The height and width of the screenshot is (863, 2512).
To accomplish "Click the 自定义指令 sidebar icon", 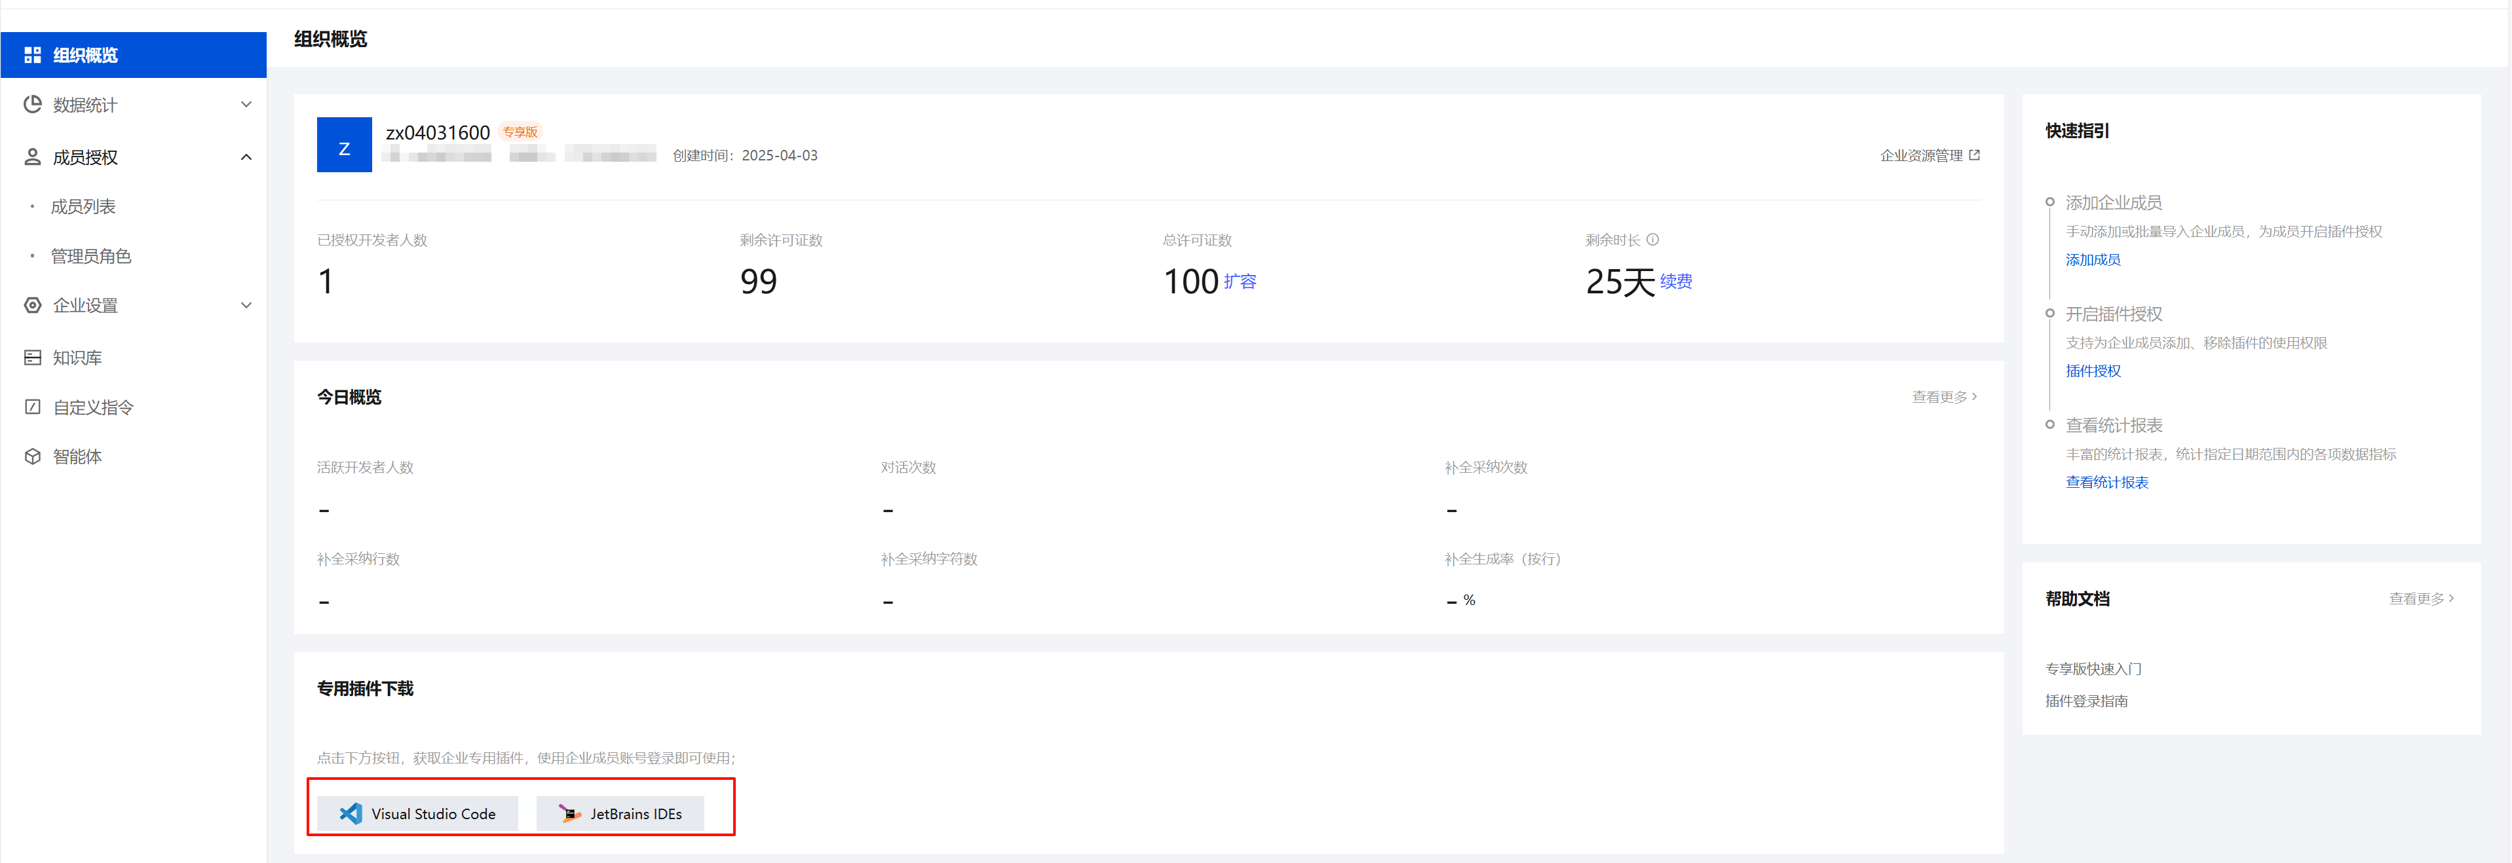I will coord(32,407).
